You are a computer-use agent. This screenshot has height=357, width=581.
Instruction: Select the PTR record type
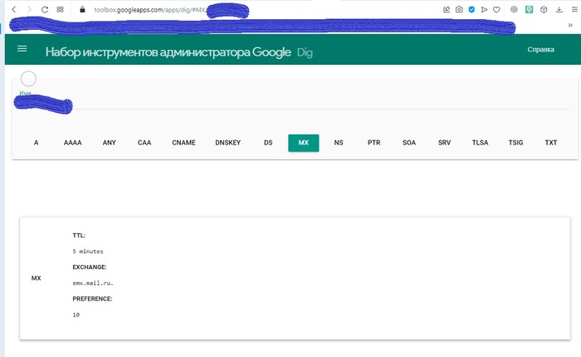tap(373, 143)
